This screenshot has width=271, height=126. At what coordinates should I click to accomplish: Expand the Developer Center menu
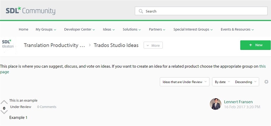[x=80, y=29]
